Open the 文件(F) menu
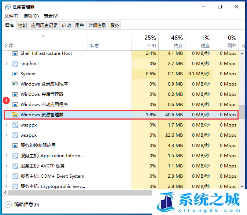The image size is (247, 215). tap(11, 16)
